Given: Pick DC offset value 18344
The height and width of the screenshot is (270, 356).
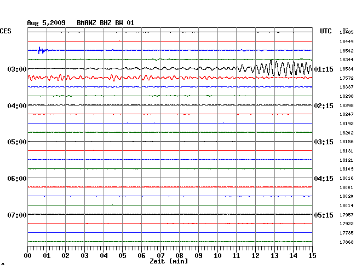Looking at the screenshot, I should (347, 60).
